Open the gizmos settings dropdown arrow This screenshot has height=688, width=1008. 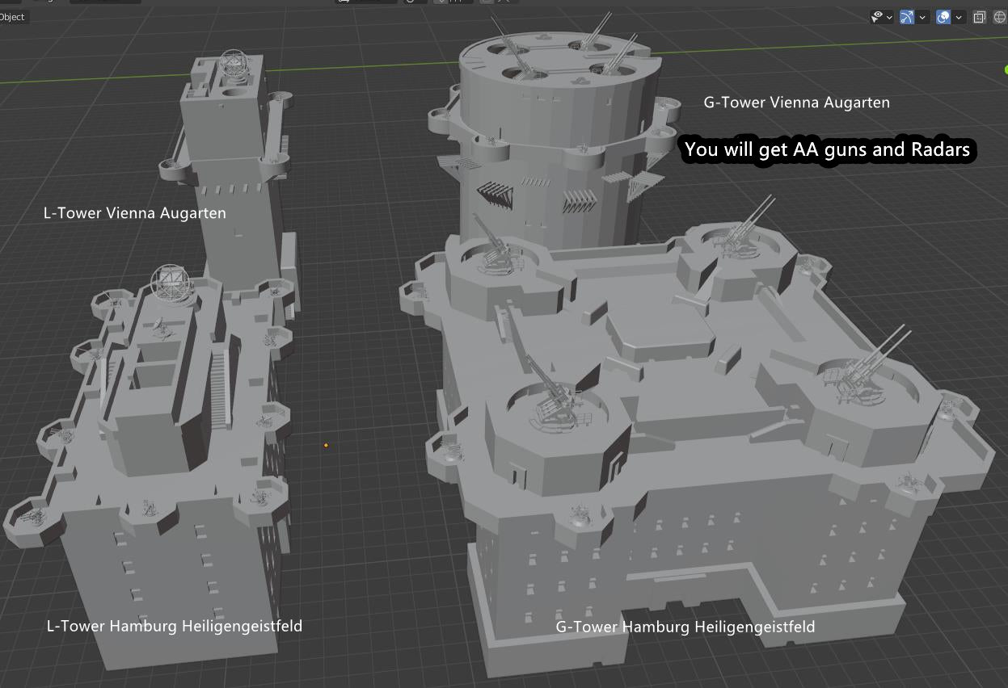point(922,16)
